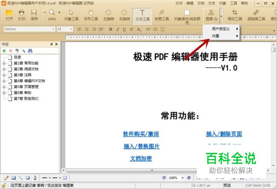This screenshot has width=277, height=189.
Task: Expand 第6章 帮助 bookmark
Action: [x=4, y=93]
